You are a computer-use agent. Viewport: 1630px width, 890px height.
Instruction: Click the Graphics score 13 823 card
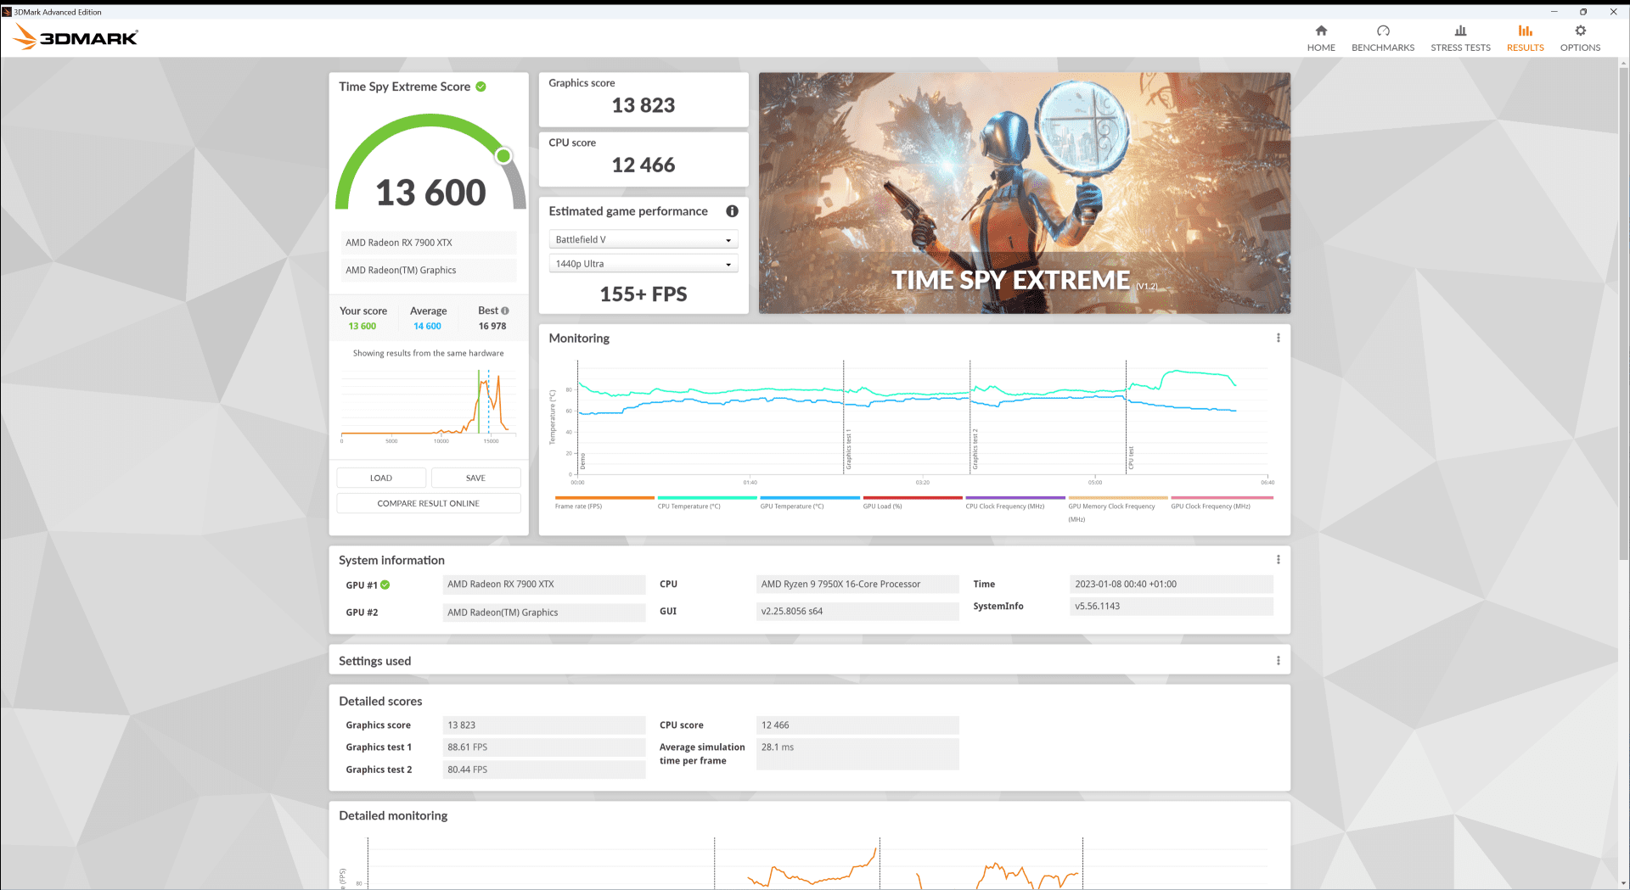pos(644,99)
